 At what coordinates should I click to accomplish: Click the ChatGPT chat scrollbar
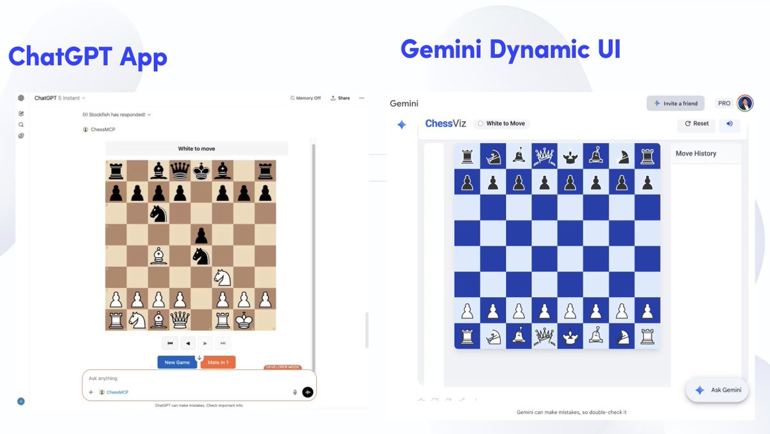(x=368, y=330)
